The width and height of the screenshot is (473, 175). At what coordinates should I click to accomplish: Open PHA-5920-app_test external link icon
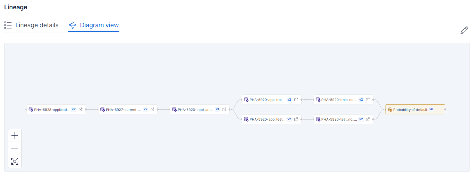click(x=296, y=120)
